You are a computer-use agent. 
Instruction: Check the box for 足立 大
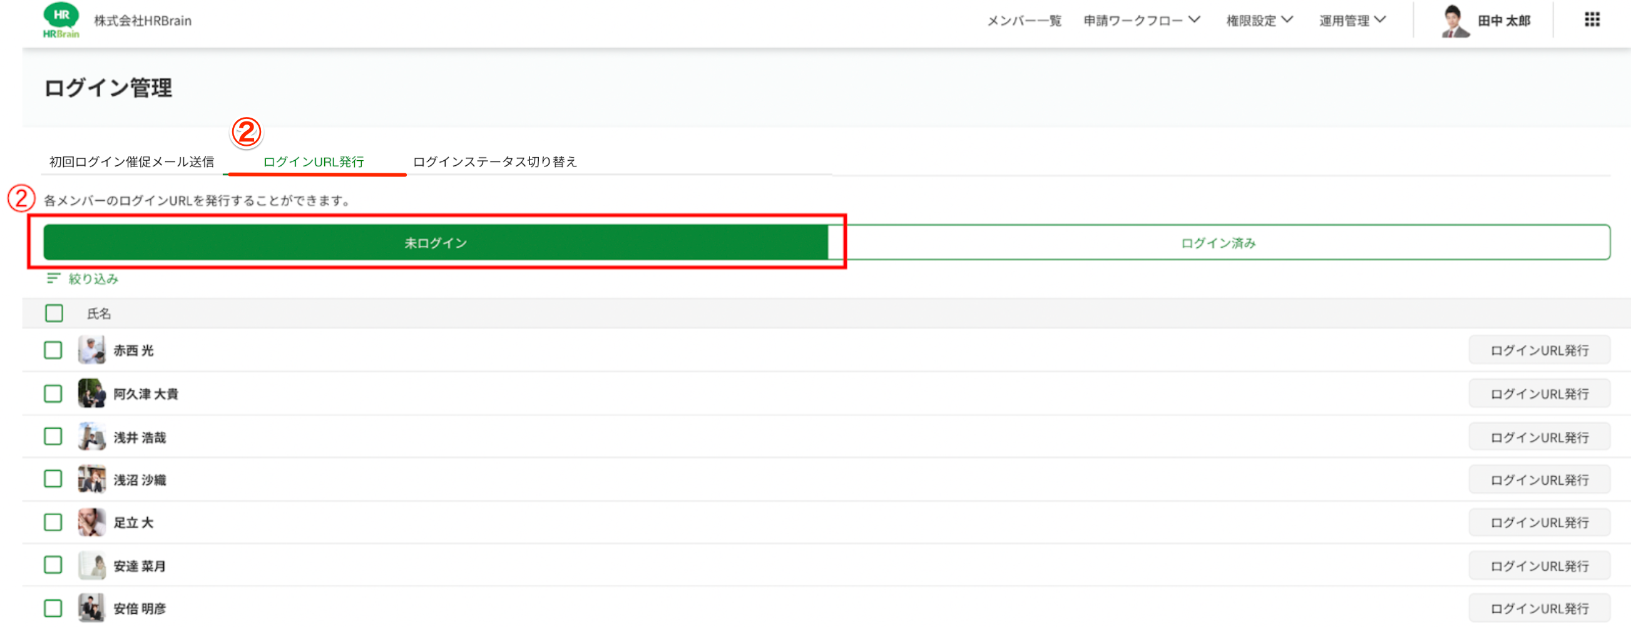tap(53, 522)
